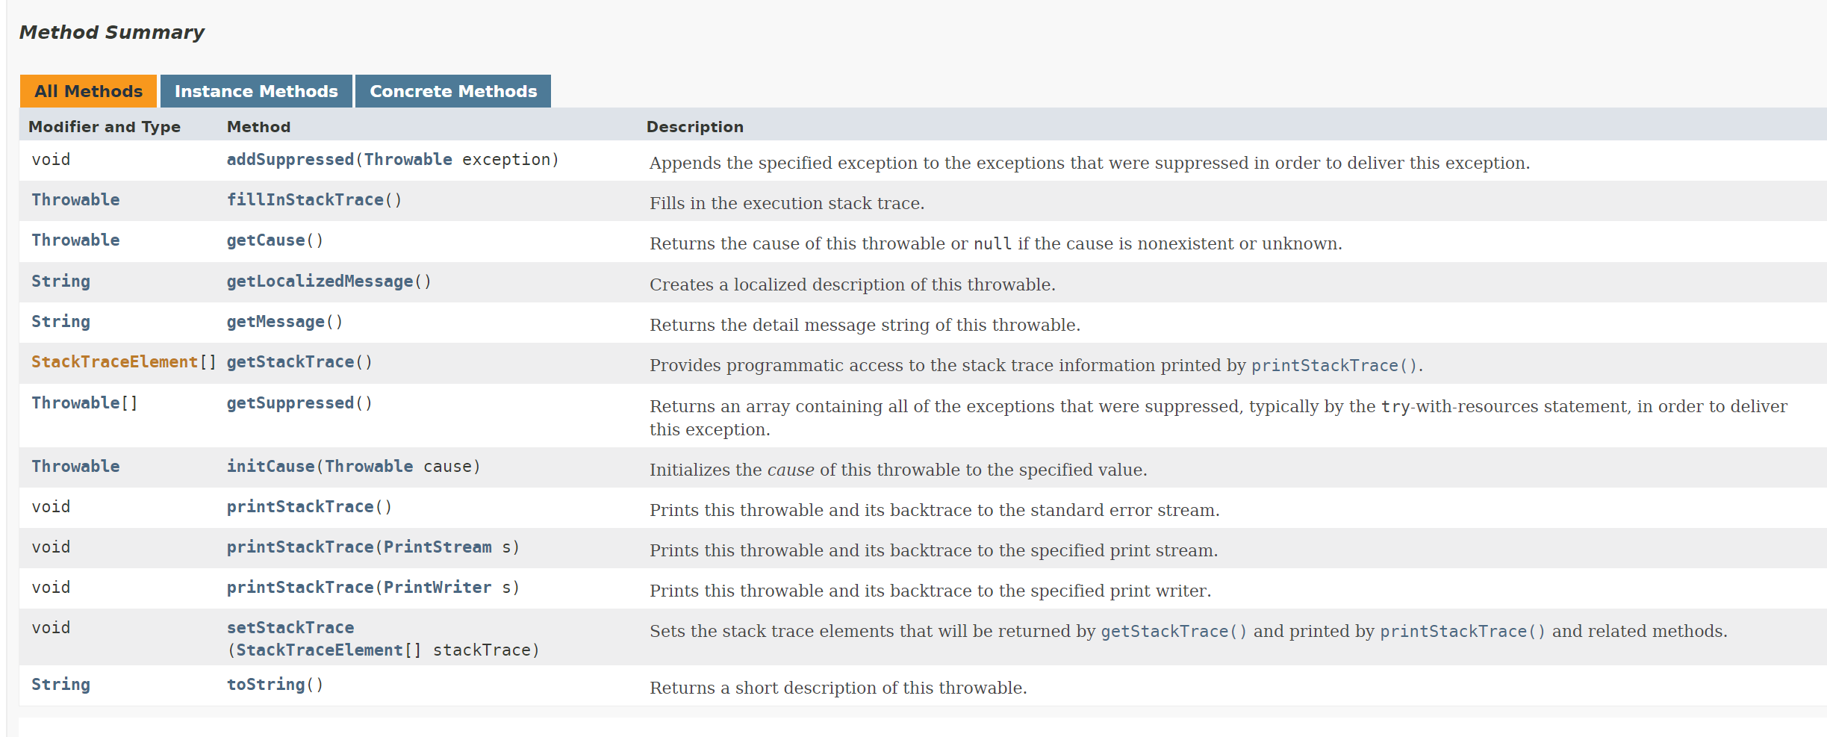
Task: Open the toString method link
Action: tap(266, 685)
